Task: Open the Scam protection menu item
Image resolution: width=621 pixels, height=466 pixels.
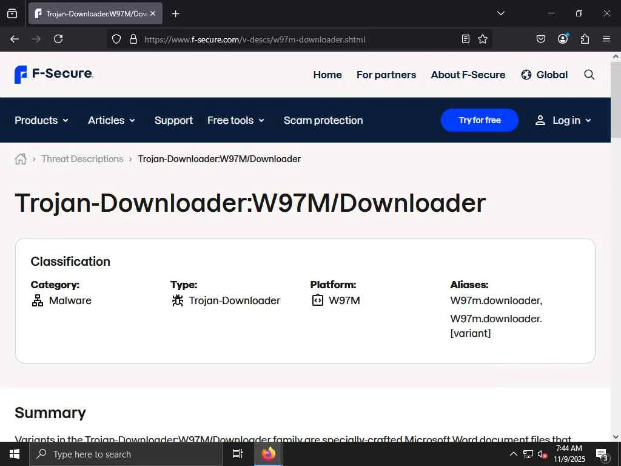Action: tap(323, 121)
